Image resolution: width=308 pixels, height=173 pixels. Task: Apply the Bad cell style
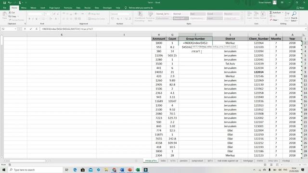198,14
